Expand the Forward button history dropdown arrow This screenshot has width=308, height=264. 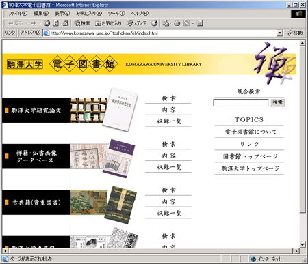40,23
